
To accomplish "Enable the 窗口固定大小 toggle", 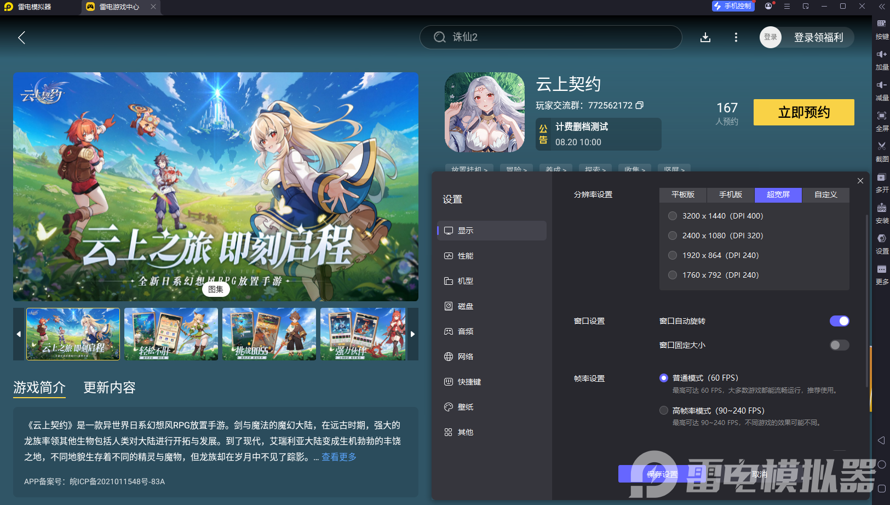I will 839,345.
